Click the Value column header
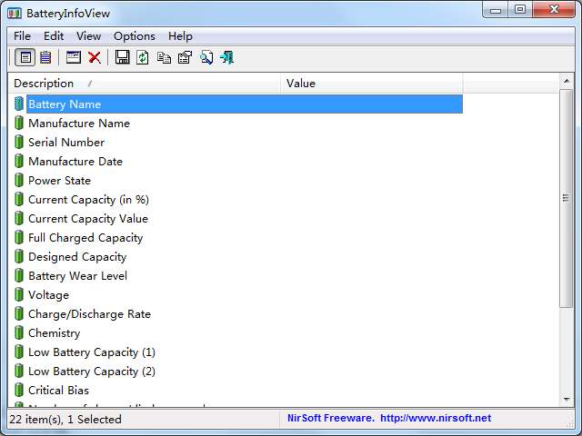This screenshot has height=436, width=582. (372, 83)
